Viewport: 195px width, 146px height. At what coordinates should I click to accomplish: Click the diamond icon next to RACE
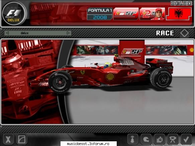coord(184,33)
